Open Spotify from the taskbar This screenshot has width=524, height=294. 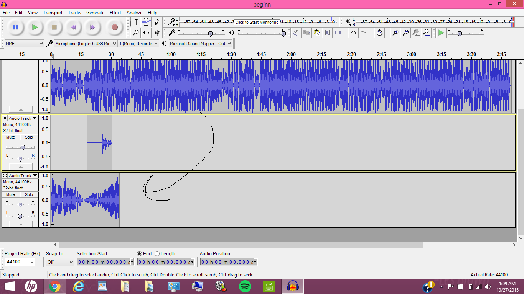[x=245, y=286]
